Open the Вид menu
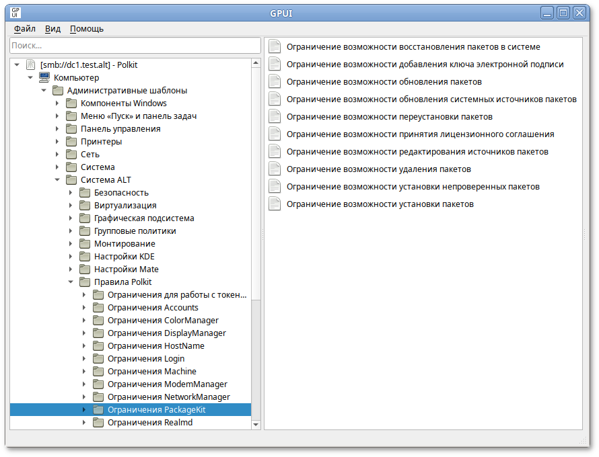Screen dimensions: 599x457 point(52,29)
